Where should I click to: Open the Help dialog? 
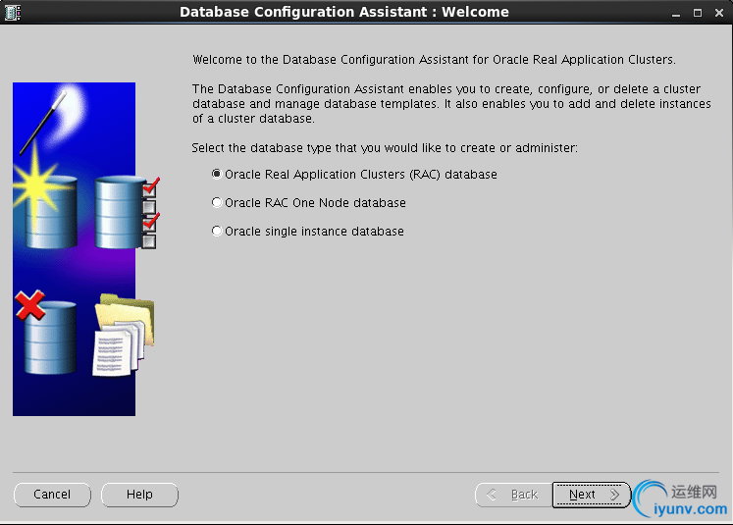(x=139, y=495)
